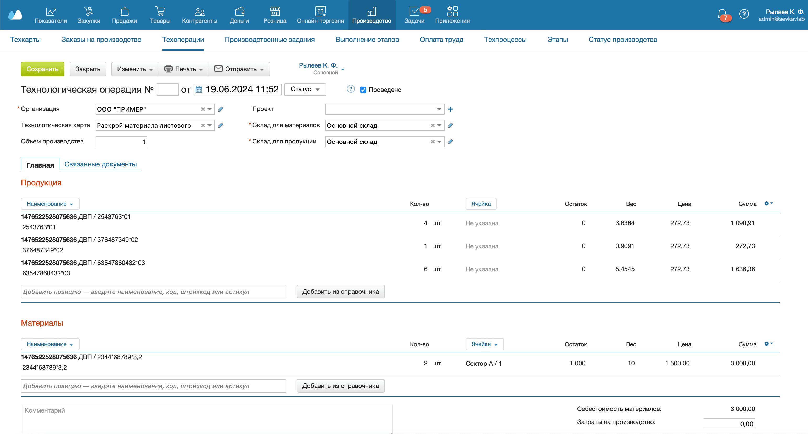Click the plus icon to add project

point(450,109)
